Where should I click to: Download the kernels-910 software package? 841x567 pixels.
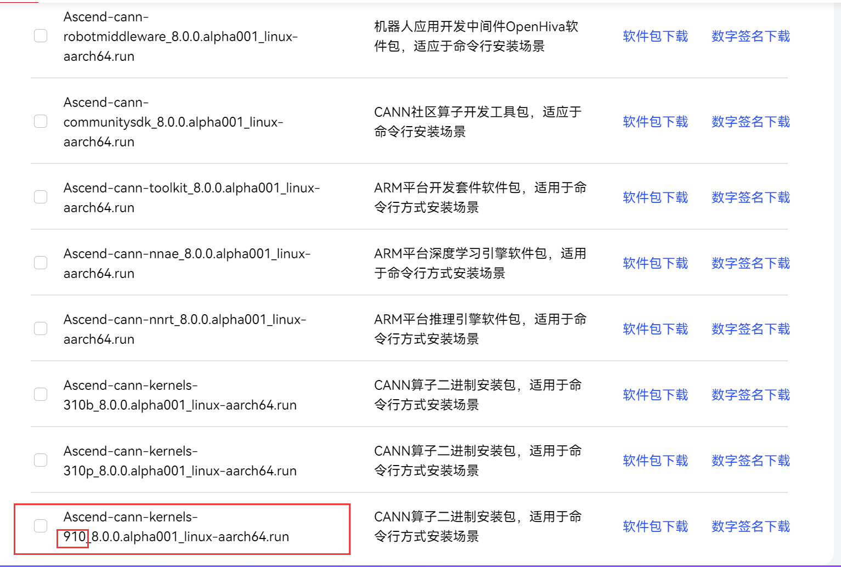click(656, 526)
